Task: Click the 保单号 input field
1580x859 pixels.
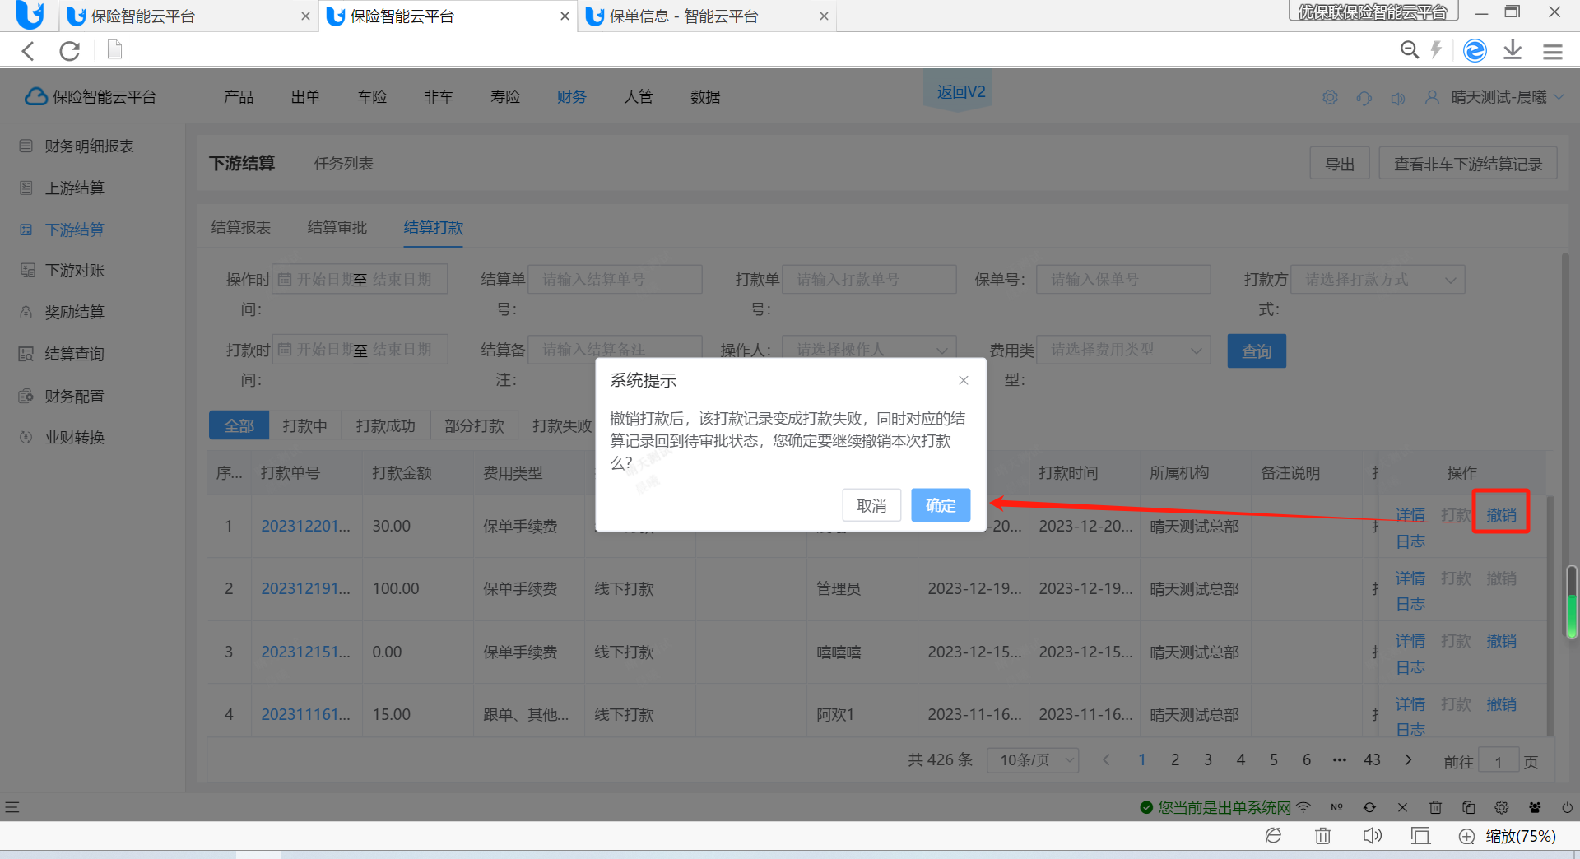Action: coord(1123,280)
